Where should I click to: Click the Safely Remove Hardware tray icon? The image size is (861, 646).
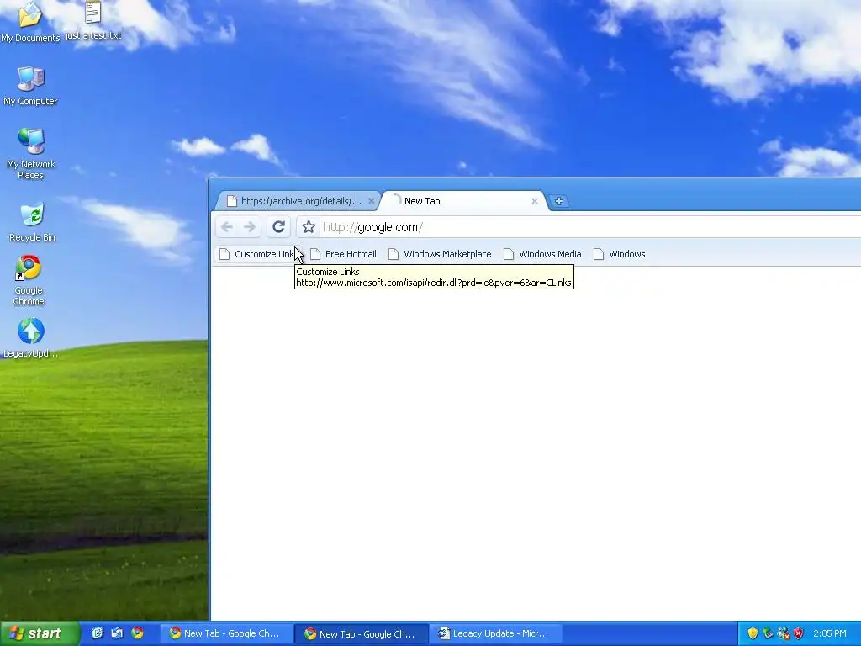[x=768, y=633]
